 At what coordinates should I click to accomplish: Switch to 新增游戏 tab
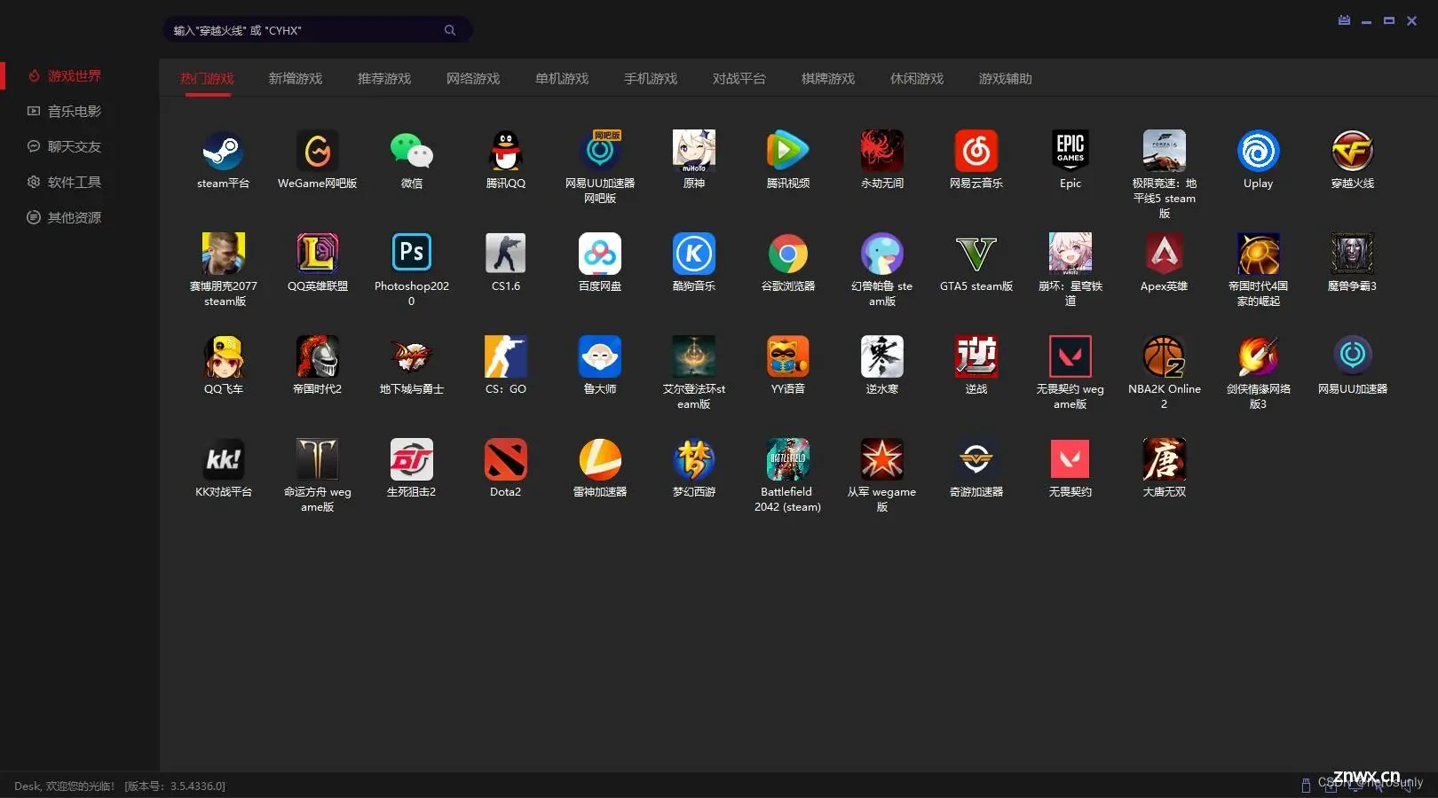point(296,79)
